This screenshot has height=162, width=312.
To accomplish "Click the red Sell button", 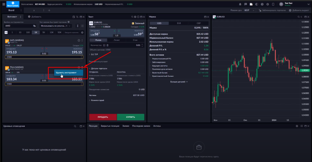I will (x=103, y=117).
